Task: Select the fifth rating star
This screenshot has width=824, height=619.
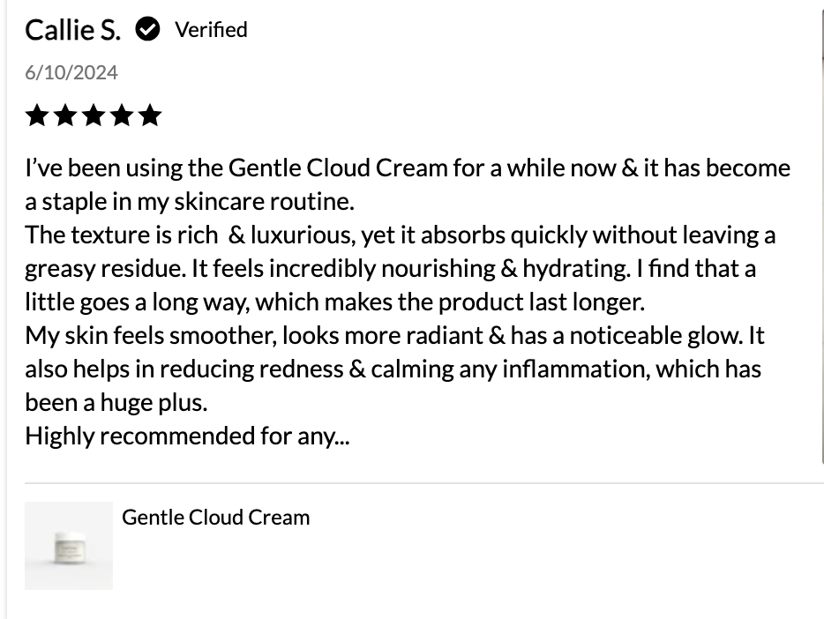Action: pyautogui.click(x=150, y=116)
